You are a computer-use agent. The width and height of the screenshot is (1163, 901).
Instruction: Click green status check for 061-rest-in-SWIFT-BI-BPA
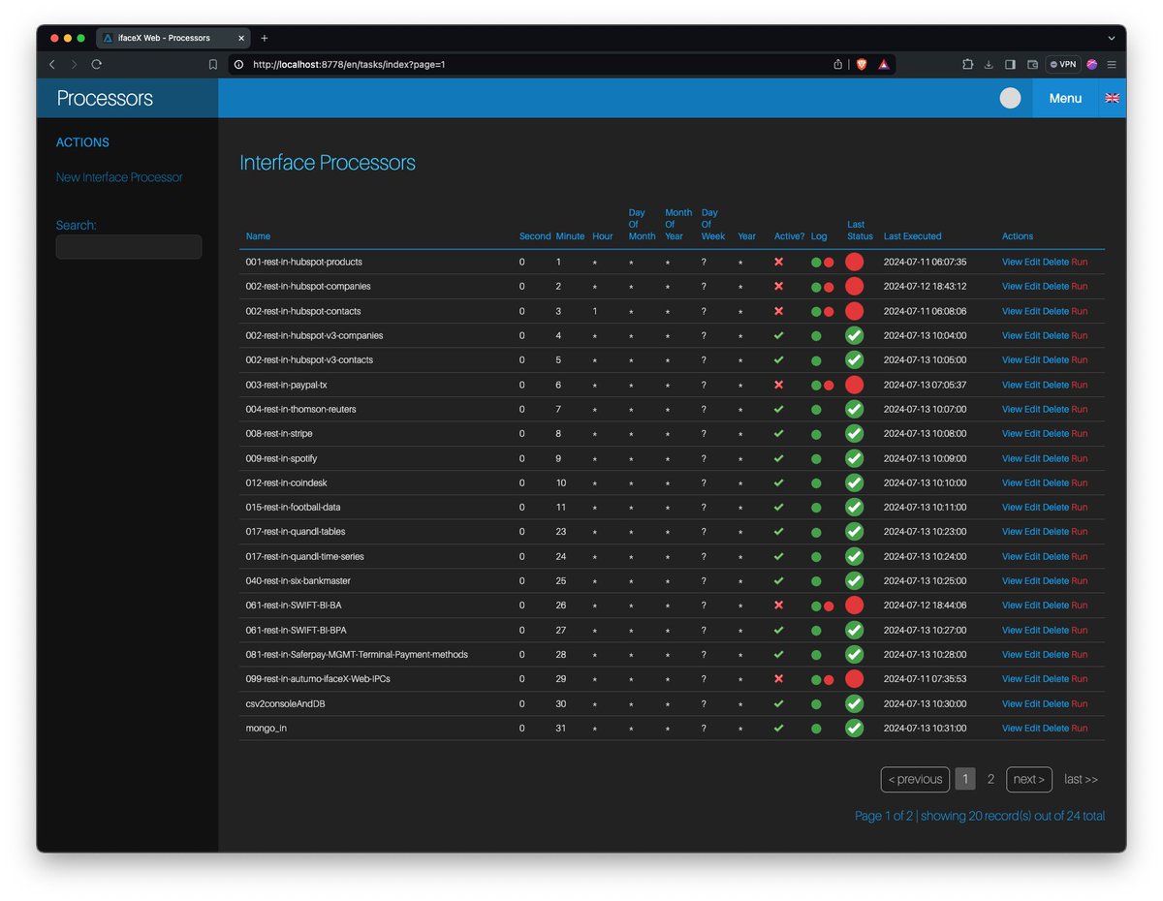854,630
